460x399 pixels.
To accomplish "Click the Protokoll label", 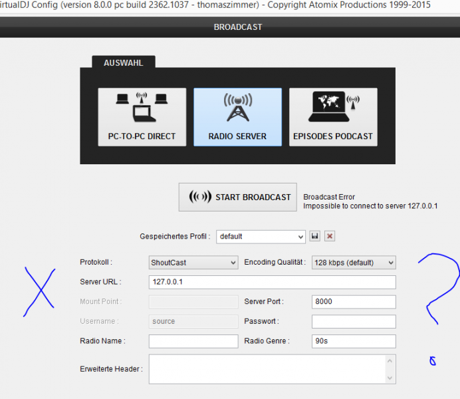I will coord(96,262).
